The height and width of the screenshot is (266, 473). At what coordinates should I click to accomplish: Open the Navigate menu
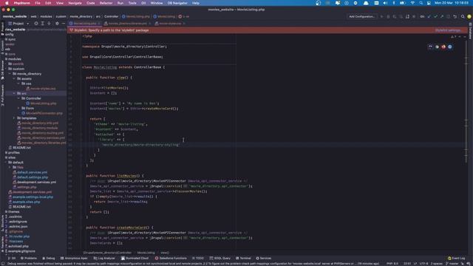(x=75, y=3)
